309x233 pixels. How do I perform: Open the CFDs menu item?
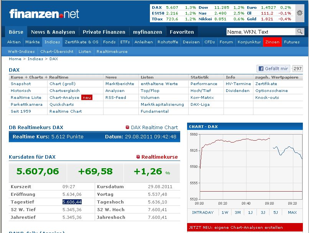pyautogui.click(x=209, y=42)
